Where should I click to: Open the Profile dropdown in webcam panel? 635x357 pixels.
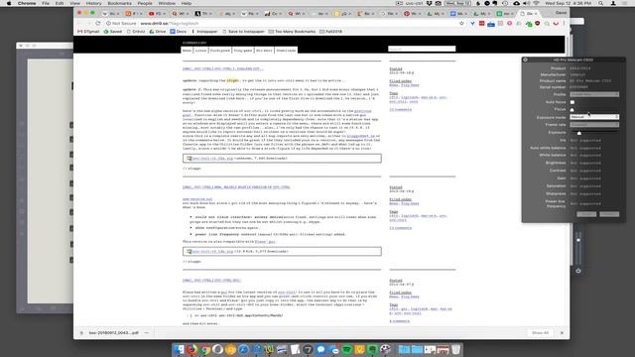point(594,94)
